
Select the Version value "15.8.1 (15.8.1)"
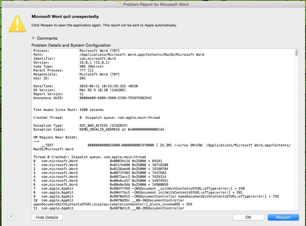pos(94,62)
